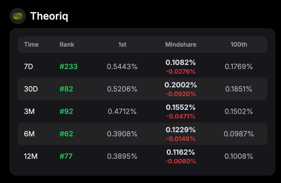Image resolution: width=281 pixels, height=183 pixels.
Task: Select the 30D time period row
Action: coord(143,89)
